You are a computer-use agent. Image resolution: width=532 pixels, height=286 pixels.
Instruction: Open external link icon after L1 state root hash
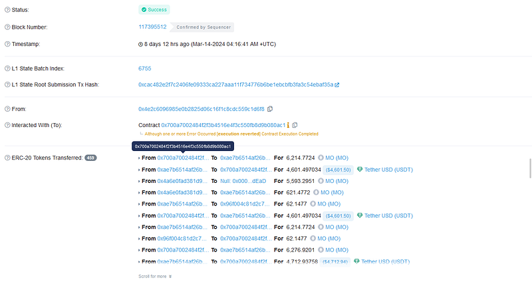pos(337,85)
